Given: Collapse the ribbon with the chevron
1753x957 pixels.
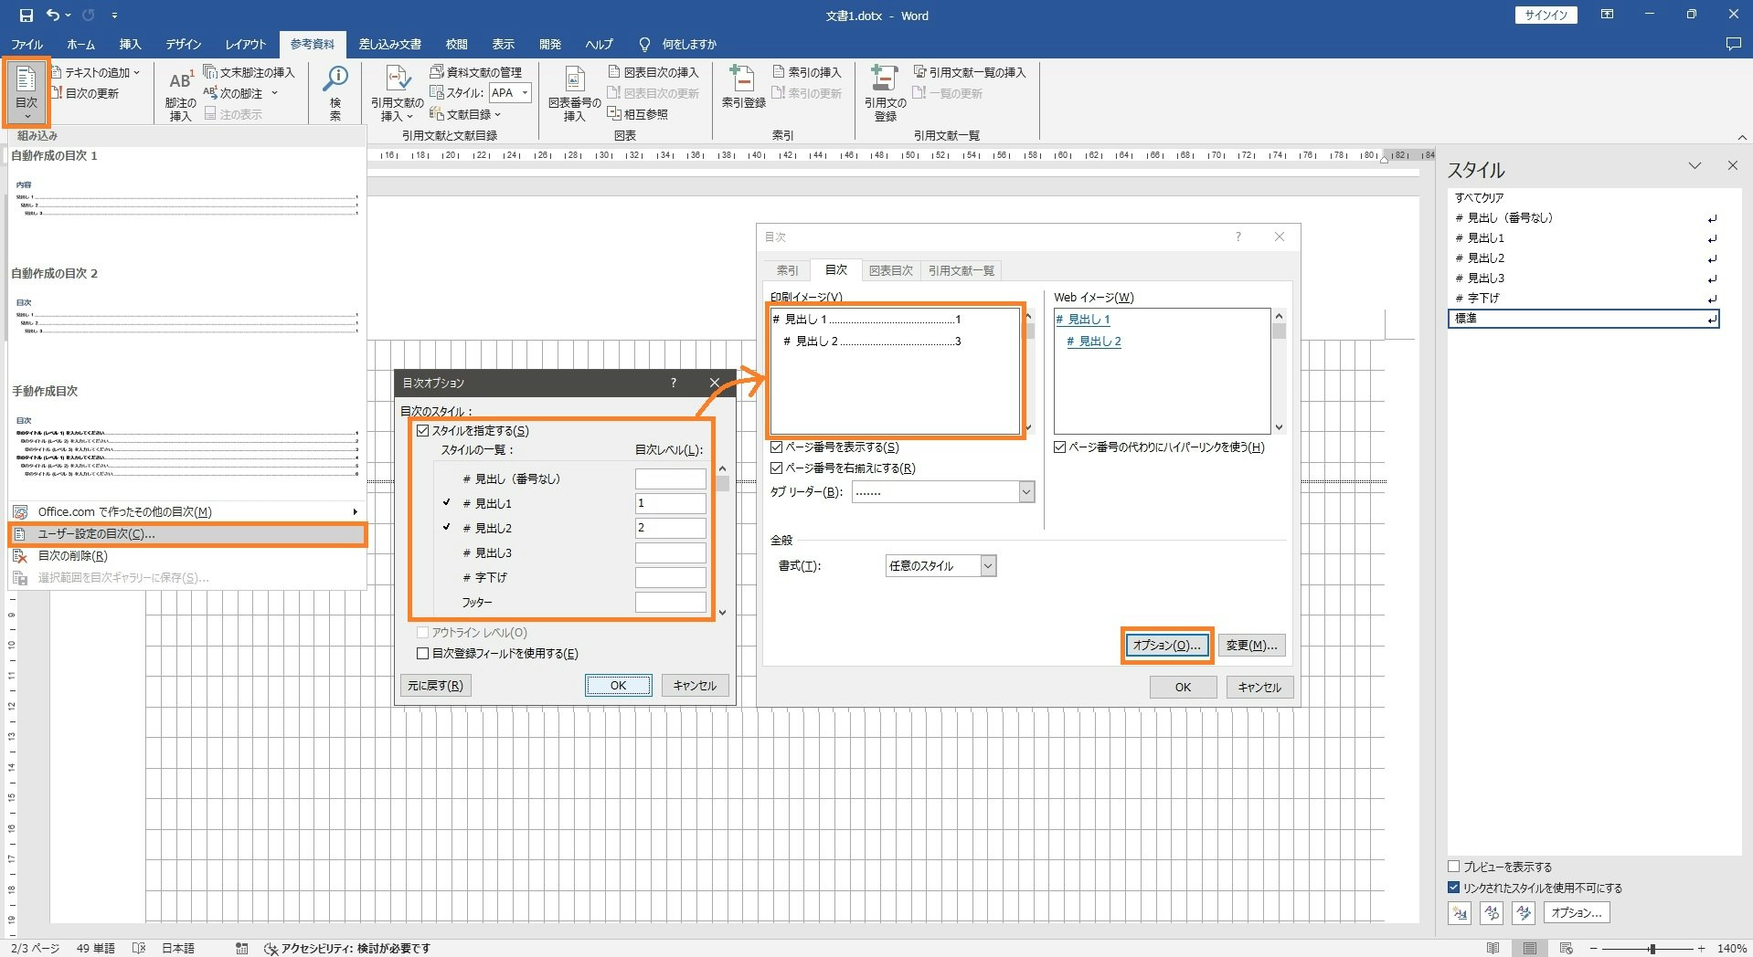Looking at the screenshot, I should click(x=1741, y=137).
